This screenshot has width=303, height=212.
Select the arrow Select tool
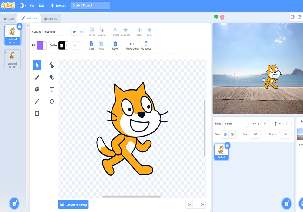37,65
